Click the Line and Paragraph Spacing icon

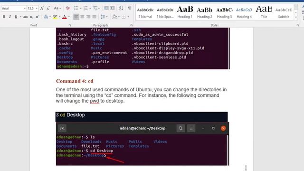pos(103,17)
